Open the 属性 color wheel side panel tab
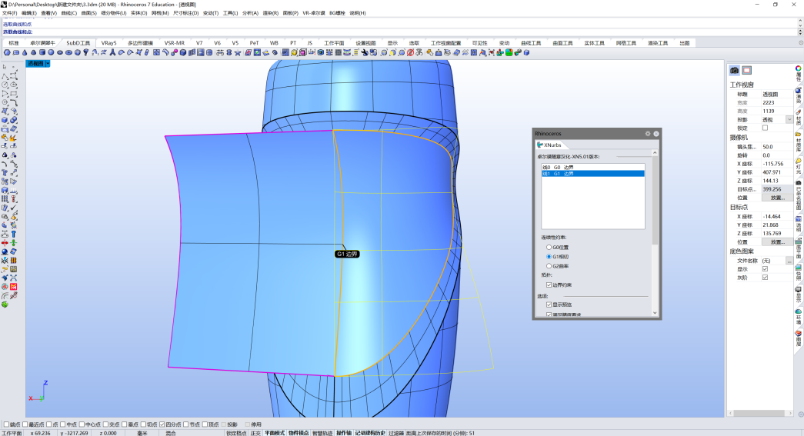 coord(799,73)
